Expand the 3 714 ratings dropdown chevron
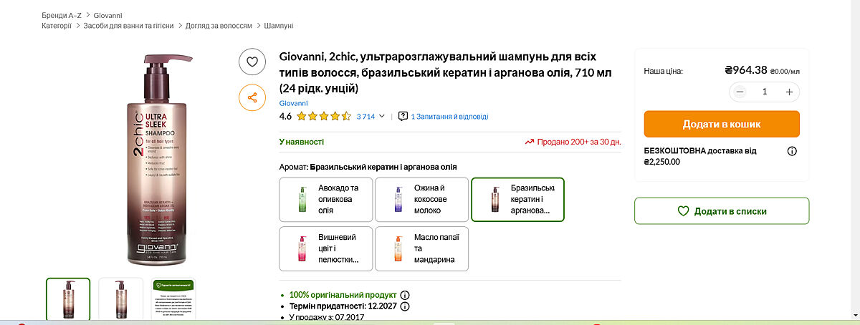 [x=382, y=116]
